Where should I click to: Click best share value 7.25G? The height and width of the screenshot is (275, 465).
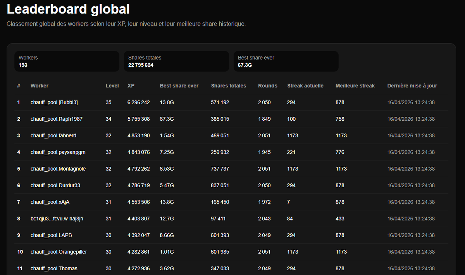[167, 152]
